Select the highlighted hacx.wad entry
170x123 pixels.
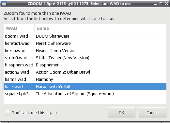point(85,86)
